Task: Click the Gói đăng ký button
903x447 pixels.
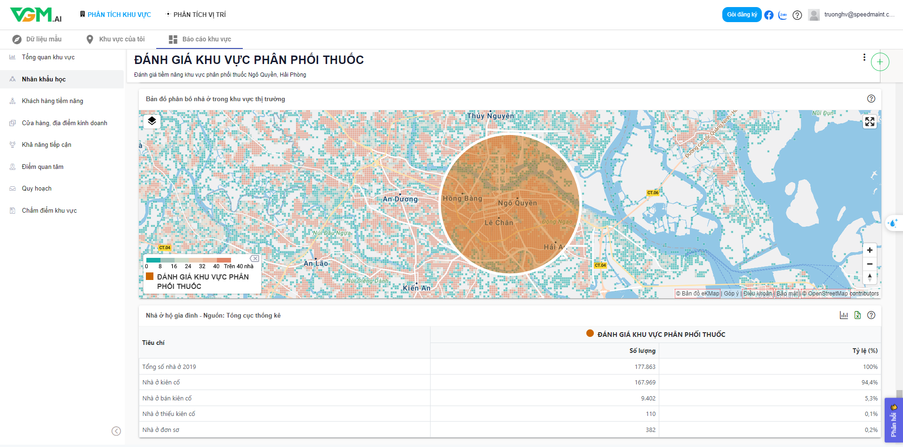Action: coord(742,15)
